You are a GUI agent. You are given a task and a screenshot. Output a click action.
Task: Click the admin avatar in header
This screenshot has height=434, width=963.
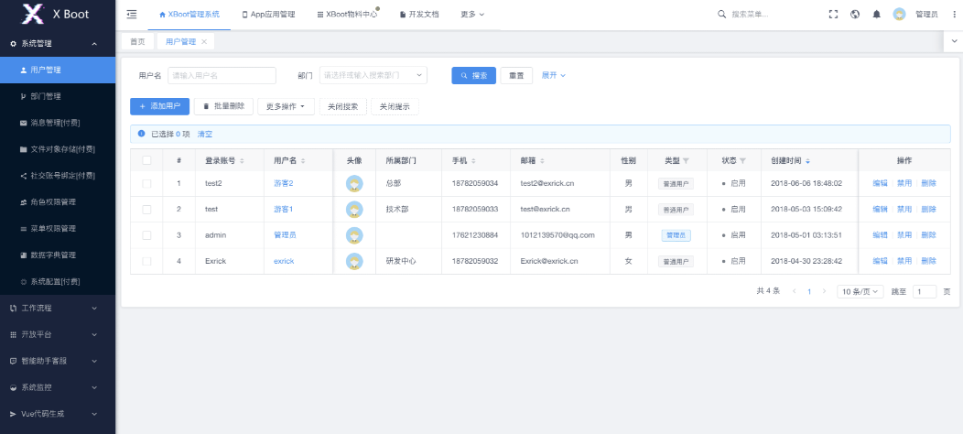pos(900,14)
